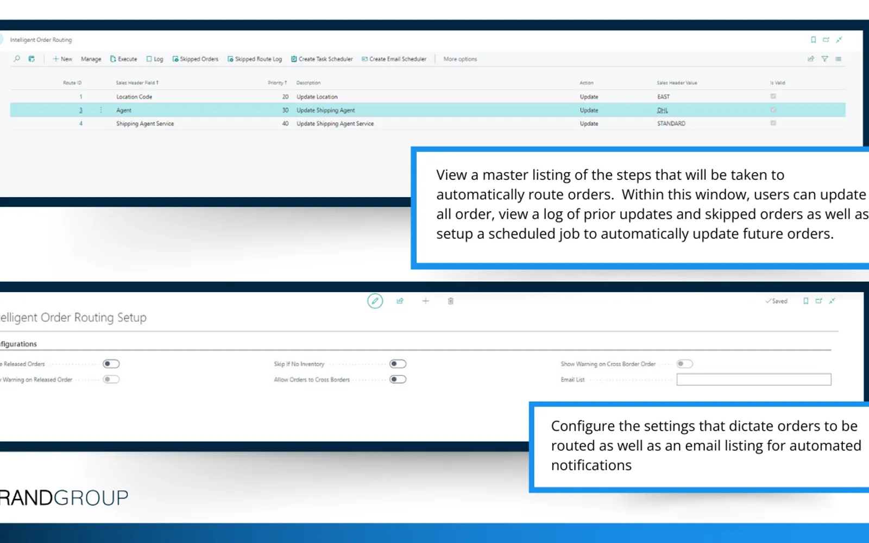Toggle Warning on Released Order switch
The width and height of the screenshot is (869, 543).
[111, 380]
